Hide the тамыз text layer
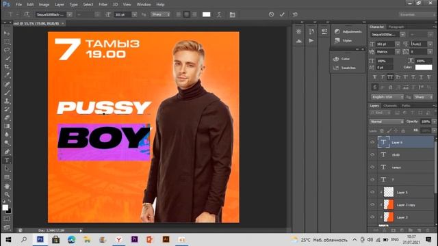 click(372, 167)
